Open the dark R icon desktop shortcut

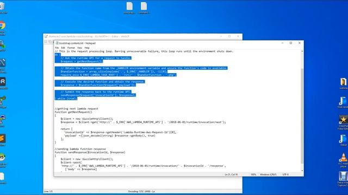coord(3,83)
